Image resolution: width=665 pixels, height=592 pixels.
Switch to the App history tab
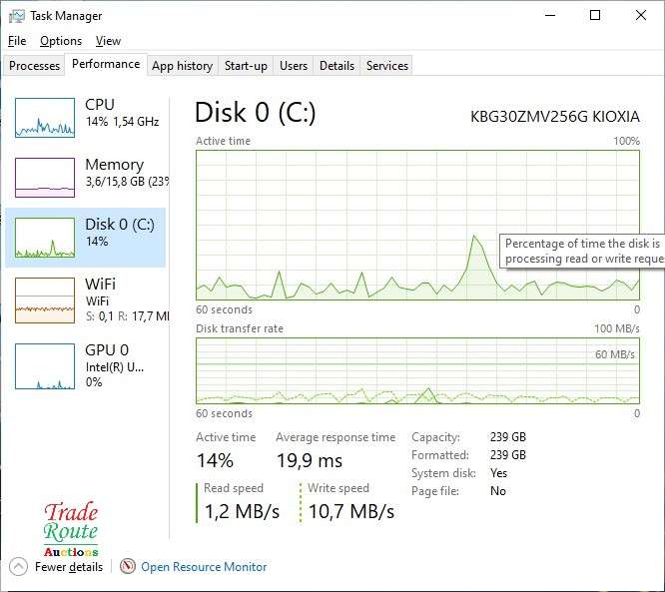[x=182, y=66]
